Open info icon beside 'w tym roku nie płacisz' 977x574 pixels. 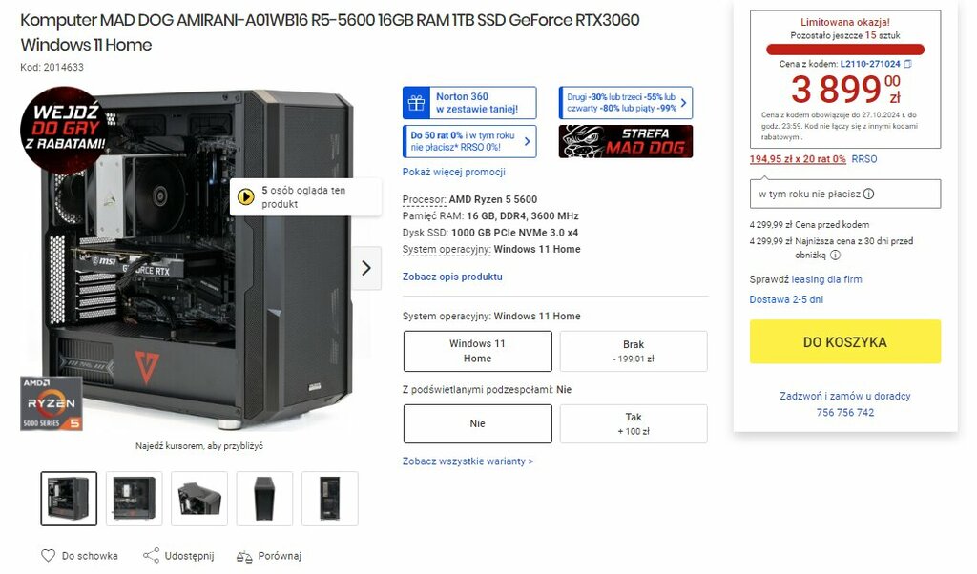868,194
